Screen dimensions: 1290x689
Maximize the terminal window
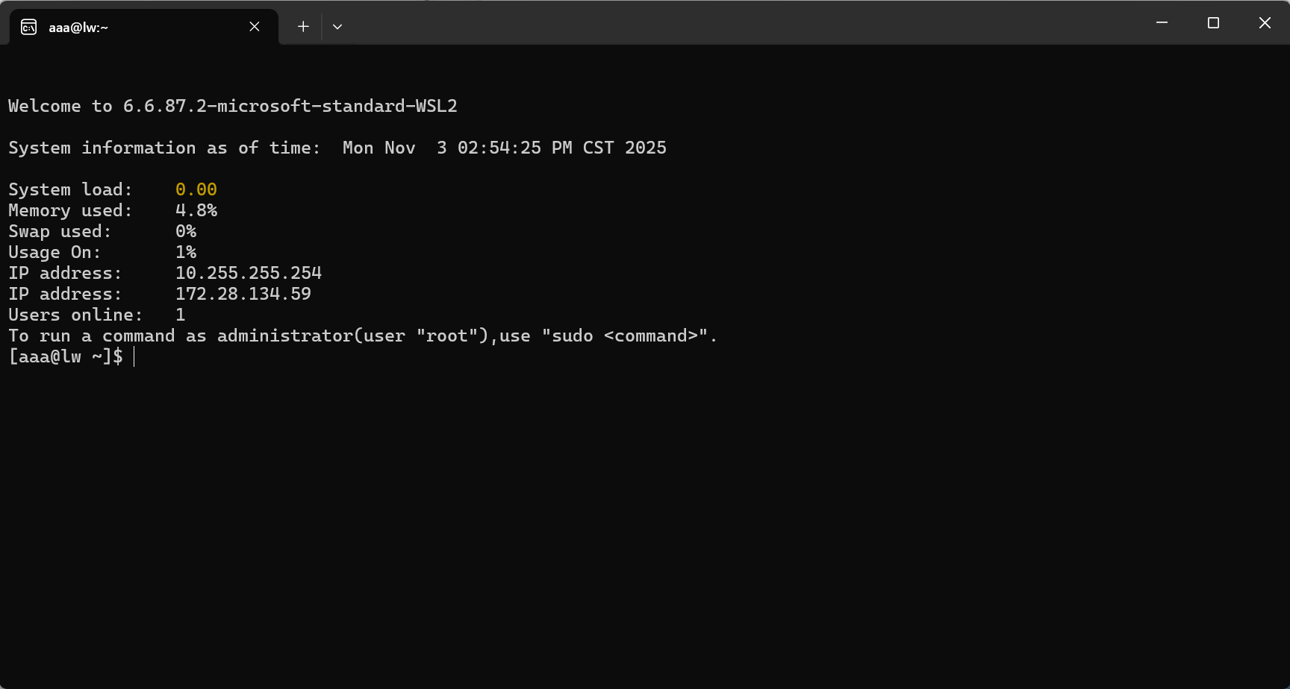click(x=1213, y=23)
